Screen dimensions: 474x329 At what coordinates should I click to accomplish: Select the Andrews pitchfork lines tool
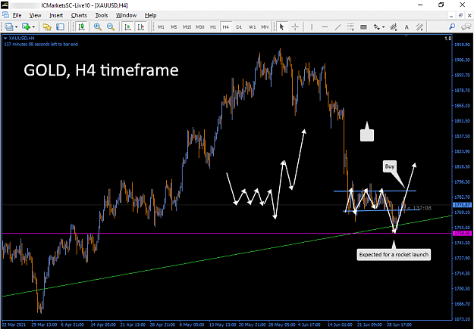click(419, 26)
